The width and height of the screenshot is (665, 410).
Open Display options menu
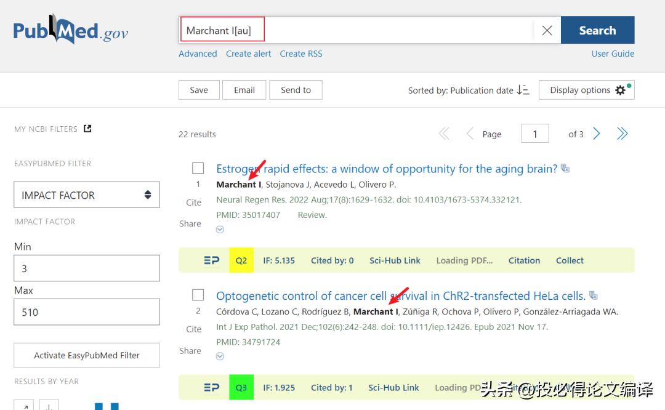pyautogui.click(x=586, y=90)
